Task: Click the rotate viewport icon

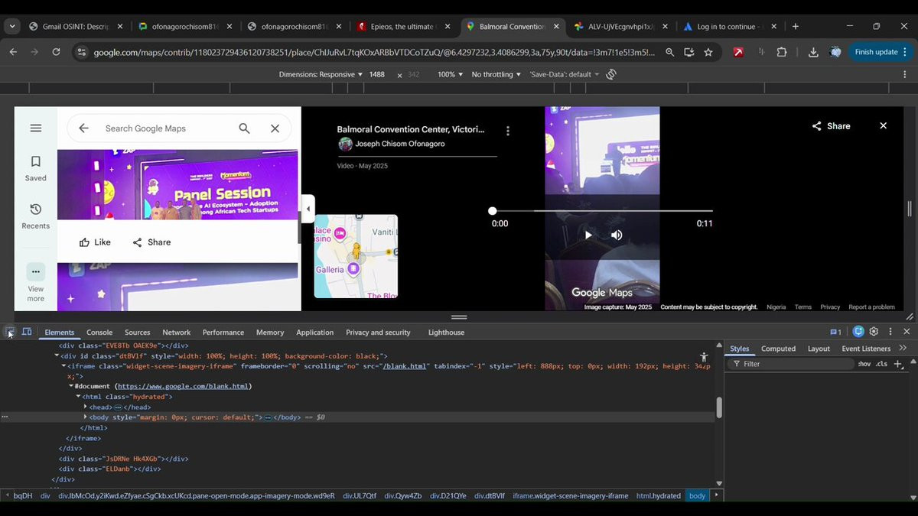Action: (x=611, y=74)
